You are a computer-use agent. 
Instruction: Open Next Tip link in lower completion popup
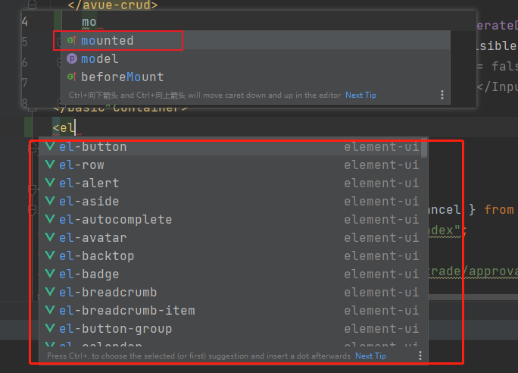click(370, 356)
